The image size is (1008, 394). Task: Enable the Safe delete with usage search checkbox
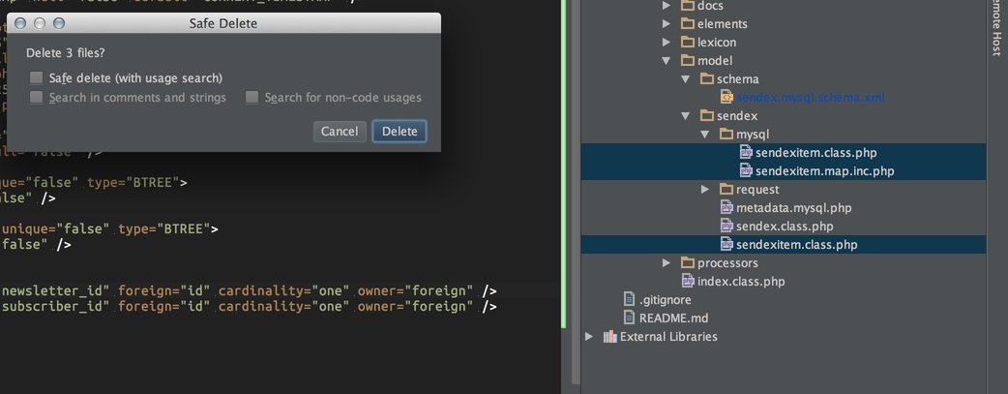tap(36, 77)
